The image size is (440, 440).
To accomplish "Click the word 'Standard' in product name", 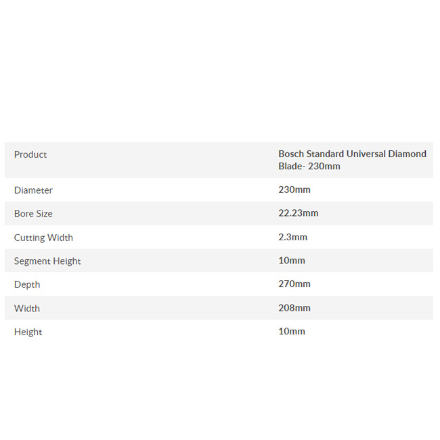I will [326, 154].
